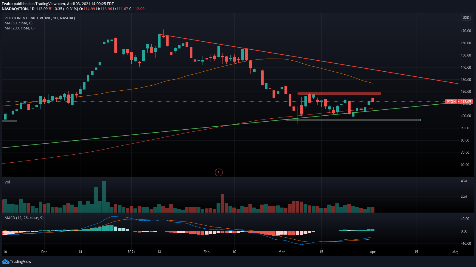Viewport: 476px width, 267px height.
Task: Click the Vol indicator label
Action: pyautogui.click(x=7, y=182)
